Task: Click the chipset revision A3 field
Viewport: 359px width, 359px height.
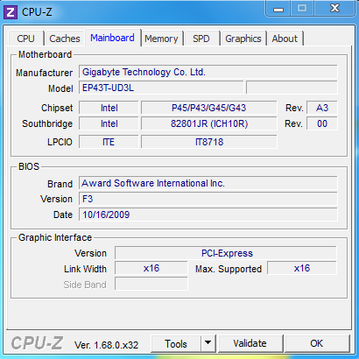Action: (x=322, y=108)
